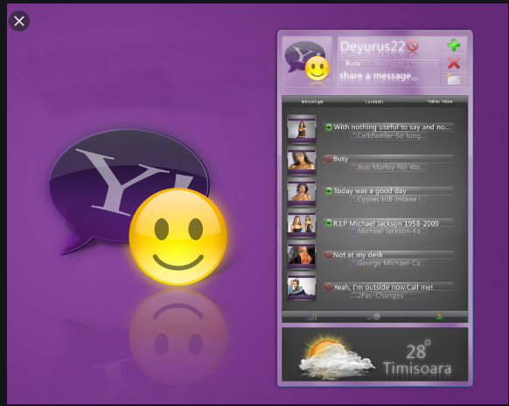Click music note icon beside 'Cypres Hill-Insane'
509x406 pixels.
point(353,200)
